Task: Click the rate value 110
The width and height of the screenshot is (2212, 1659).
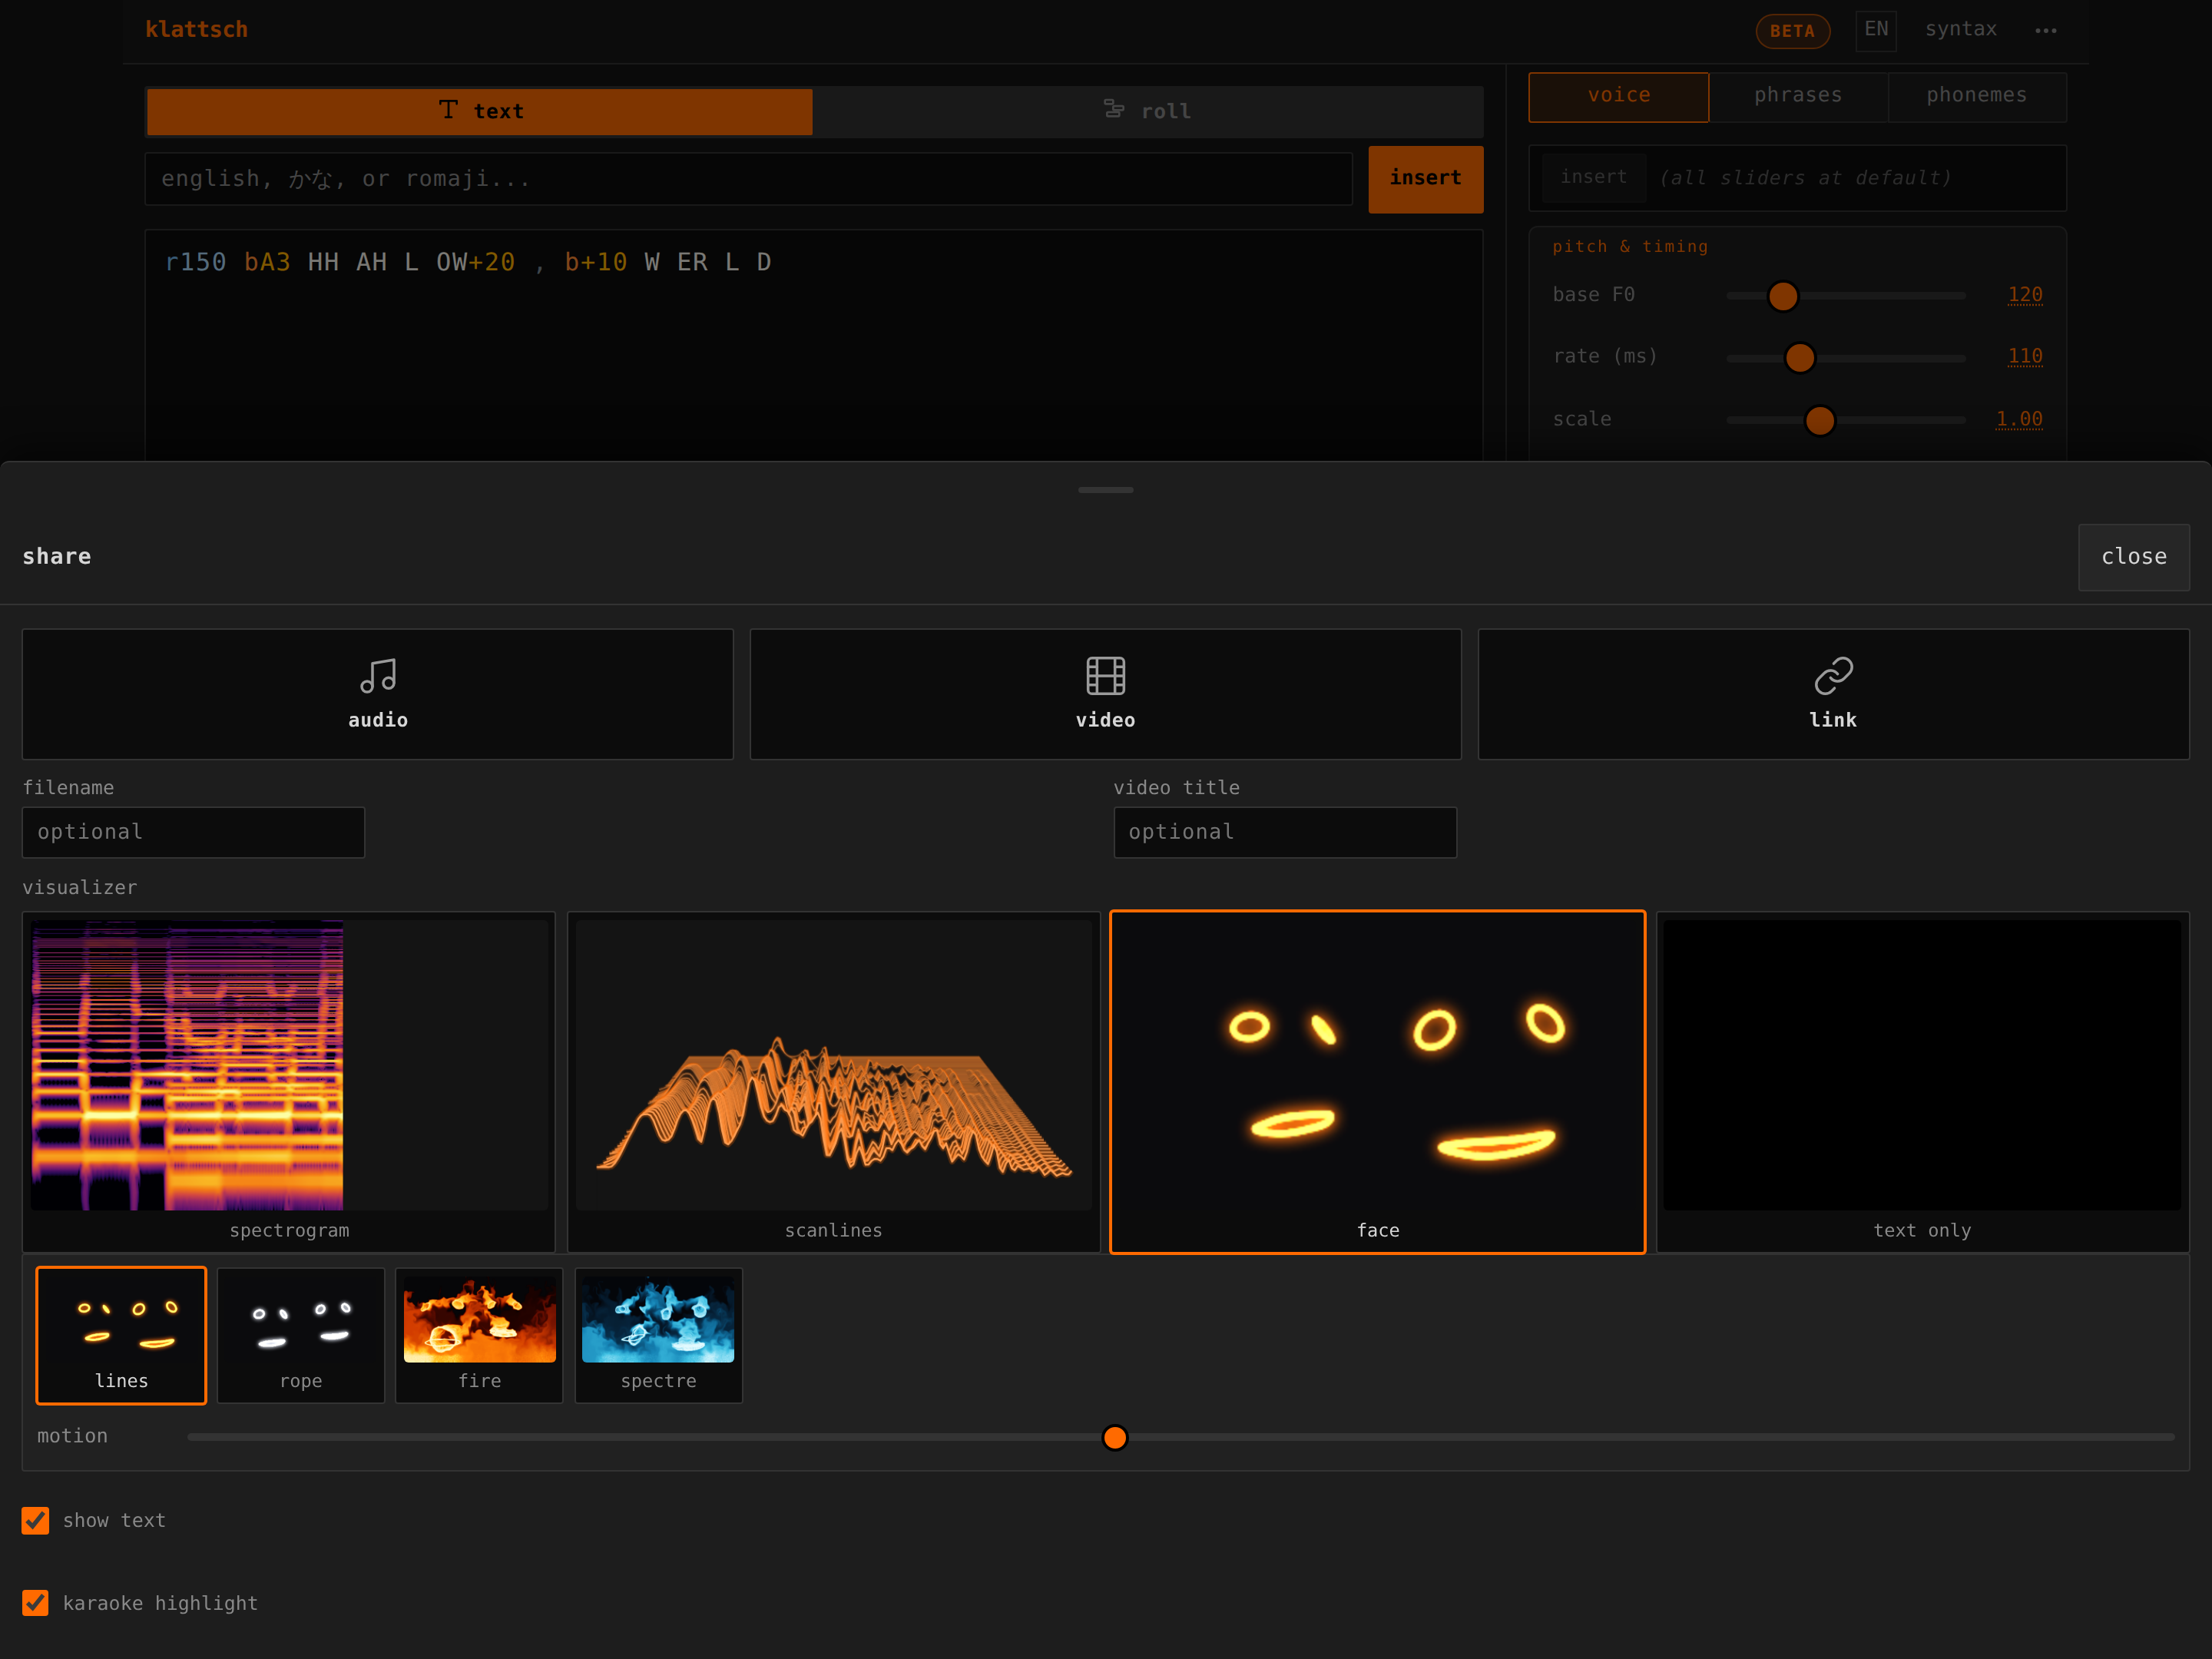Action: 2025,356
